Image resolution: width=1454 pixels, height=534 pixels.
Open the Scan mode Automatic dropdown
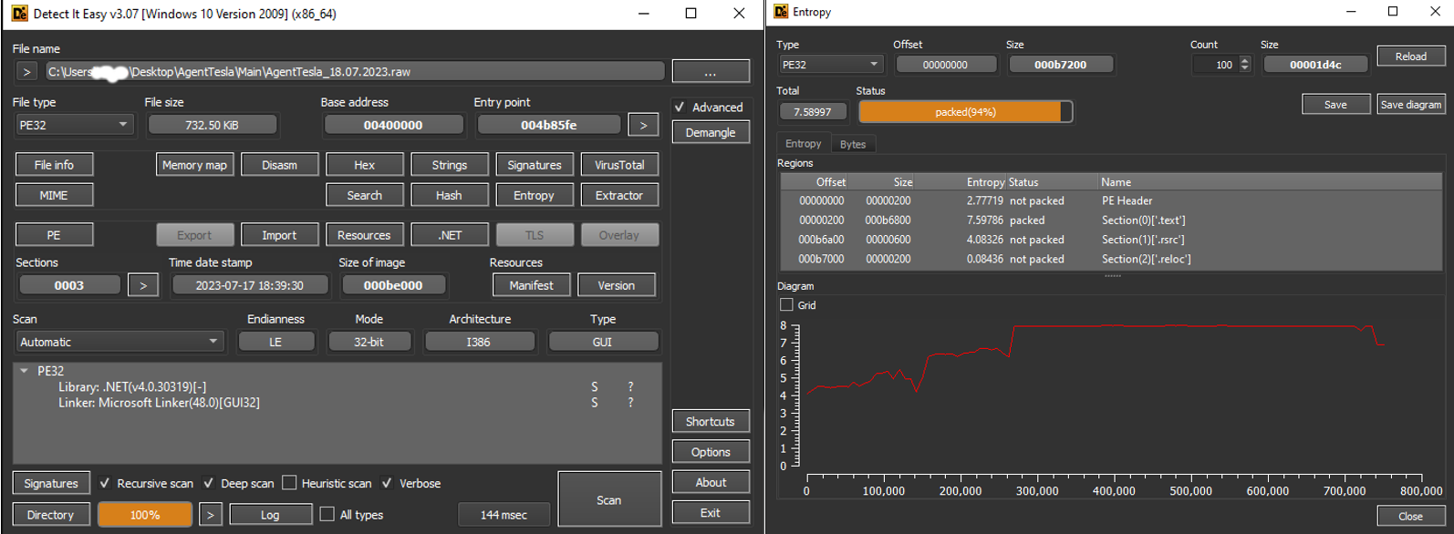click(119, 342)
